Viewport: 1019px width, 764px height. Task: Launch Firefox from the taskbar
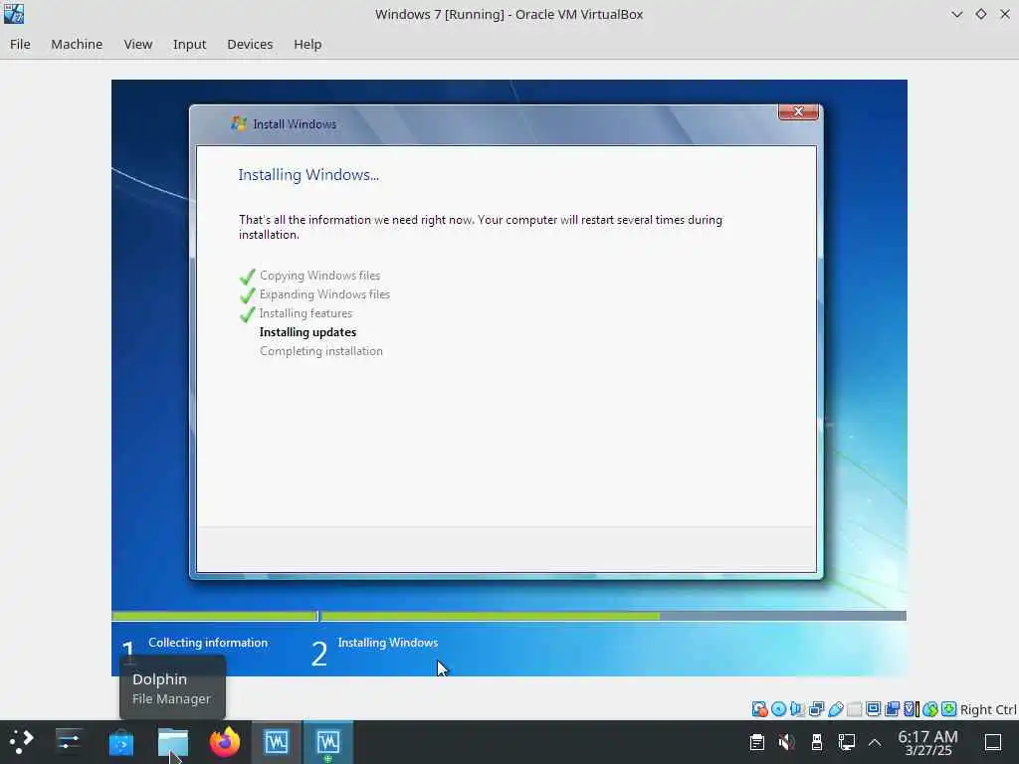point(225,742)
